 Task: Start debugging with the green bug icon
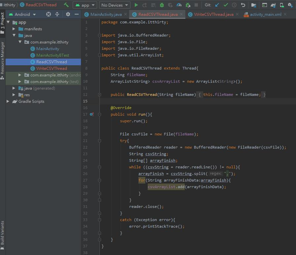[162, 5]
